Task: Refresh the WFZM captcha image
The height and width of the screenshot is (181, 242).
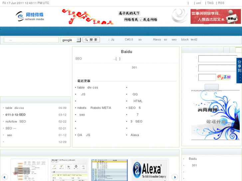Action: pos(224,77)
